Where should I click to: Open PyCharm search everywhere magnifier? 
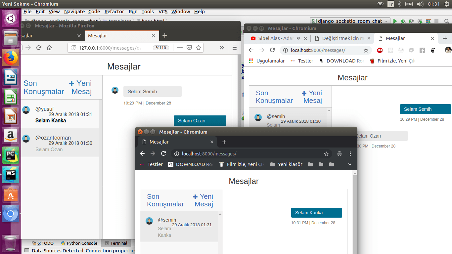(x=447, y=21)
